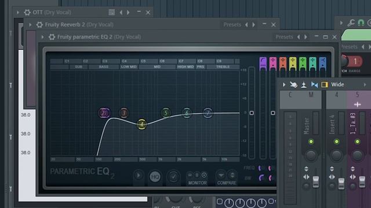Expand the arrow left of the wrench icon
Image resolution: width=371 pixels, height=208 pixels.
coord(341,23)
